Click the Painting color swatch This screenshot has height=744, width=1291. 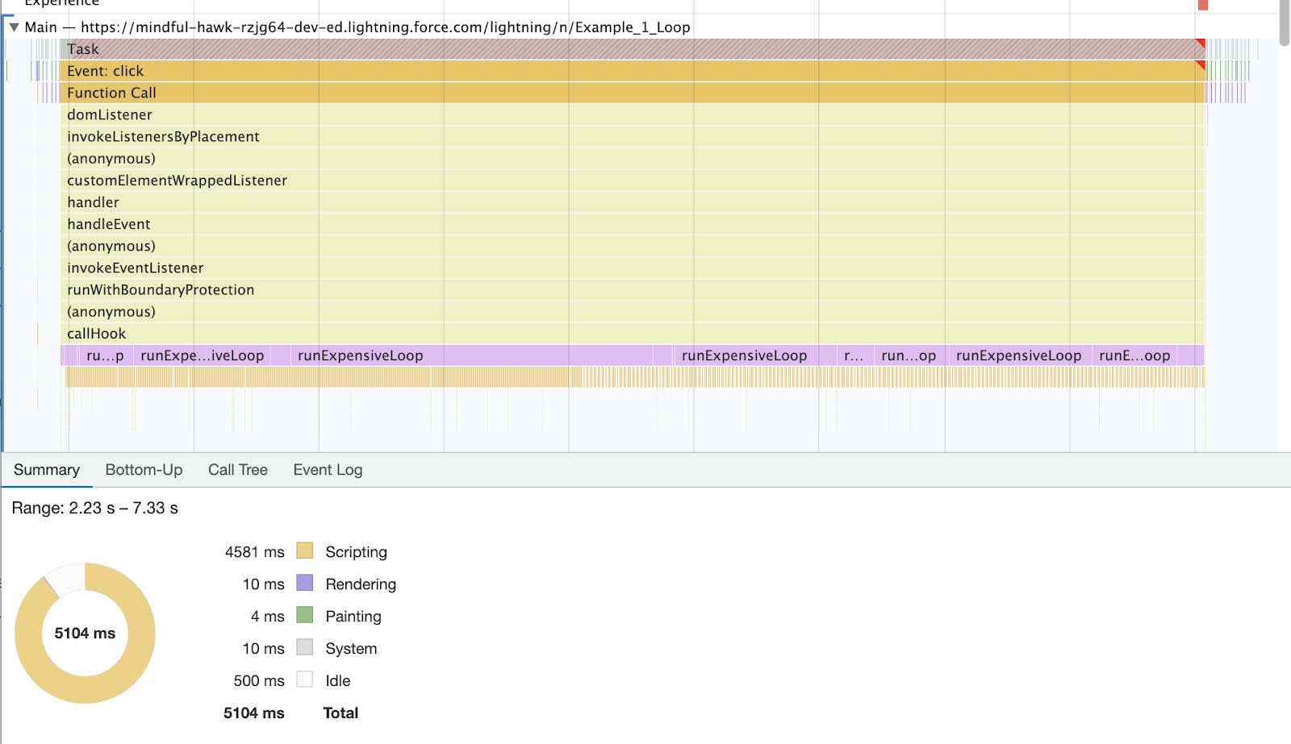[x=304, y=615]
